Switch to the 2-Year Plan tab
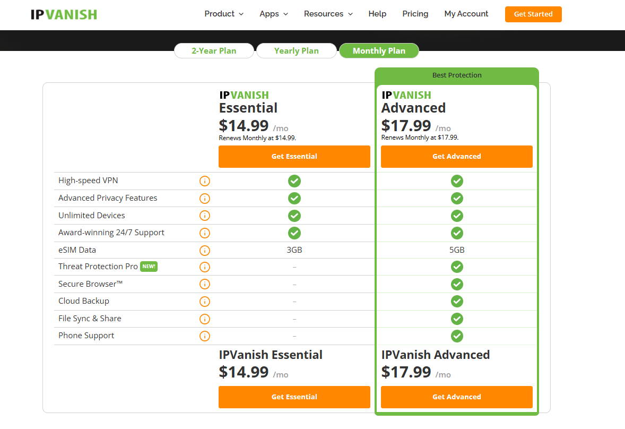 [214, 50]
